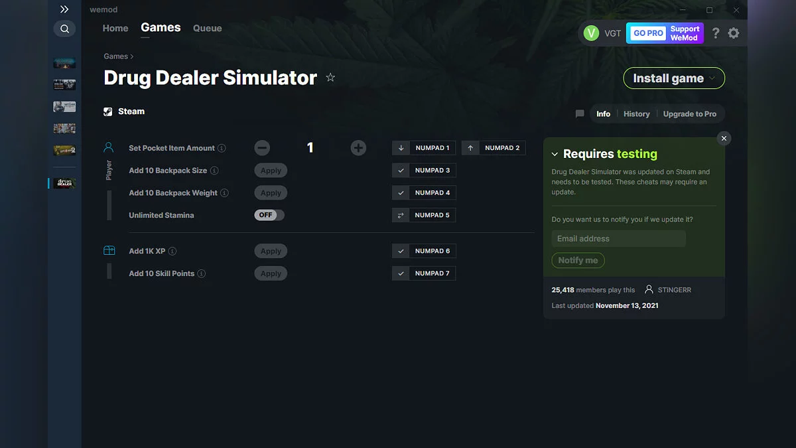
Task: Favorite the game with the star icon
Action: 330,78
